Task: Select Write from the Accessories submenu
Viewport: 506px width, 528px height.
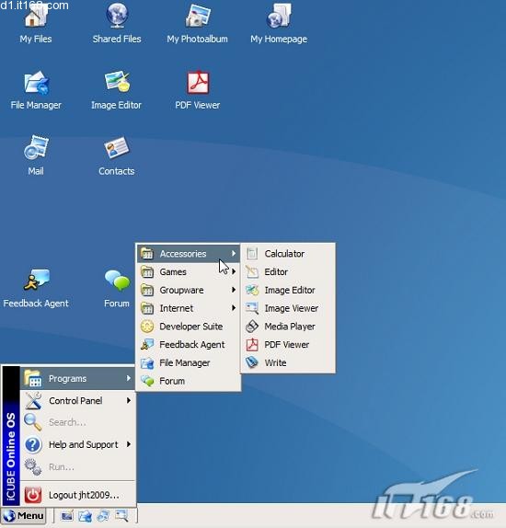Action: pos(288,362)
